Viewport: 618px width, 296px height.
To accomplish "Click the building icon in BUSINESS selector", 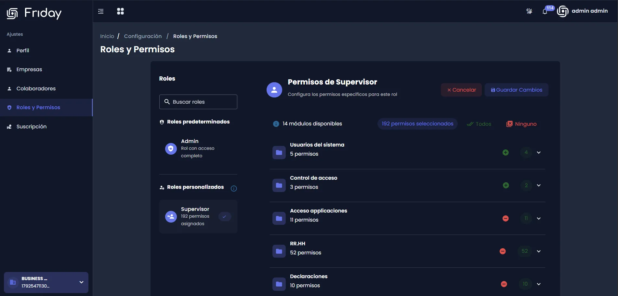I will [x=13, y=282].
